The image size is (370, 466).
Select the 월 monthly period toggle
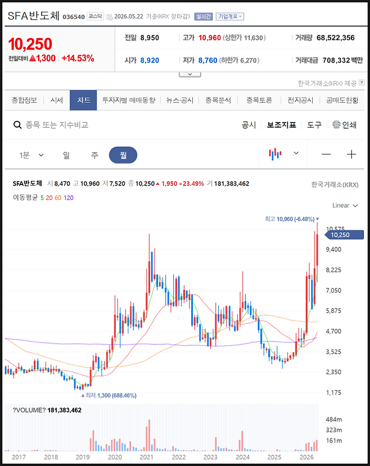pyautogui.click(x=123, y=155)
